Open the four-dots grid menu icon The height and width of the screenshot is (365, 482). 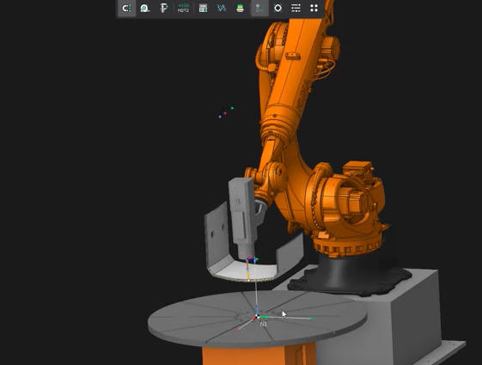click(314, 8)
